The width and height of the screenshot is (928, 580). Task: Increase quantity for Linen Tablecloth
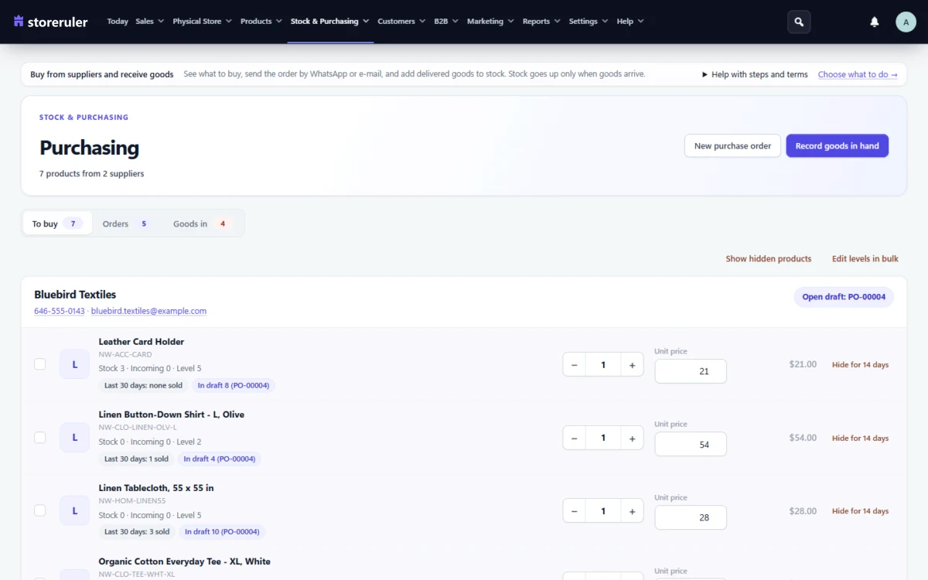click(x=632, y=510)
